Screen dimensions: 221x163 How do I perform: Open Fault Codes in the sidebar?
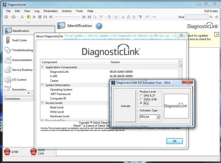[x=8, y=40]
